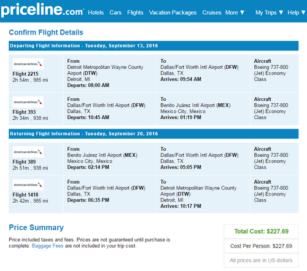The width and height of the screenshot is (307, 271).
Task: Select the Returning Flight Information header
Action: click(153, 134)
